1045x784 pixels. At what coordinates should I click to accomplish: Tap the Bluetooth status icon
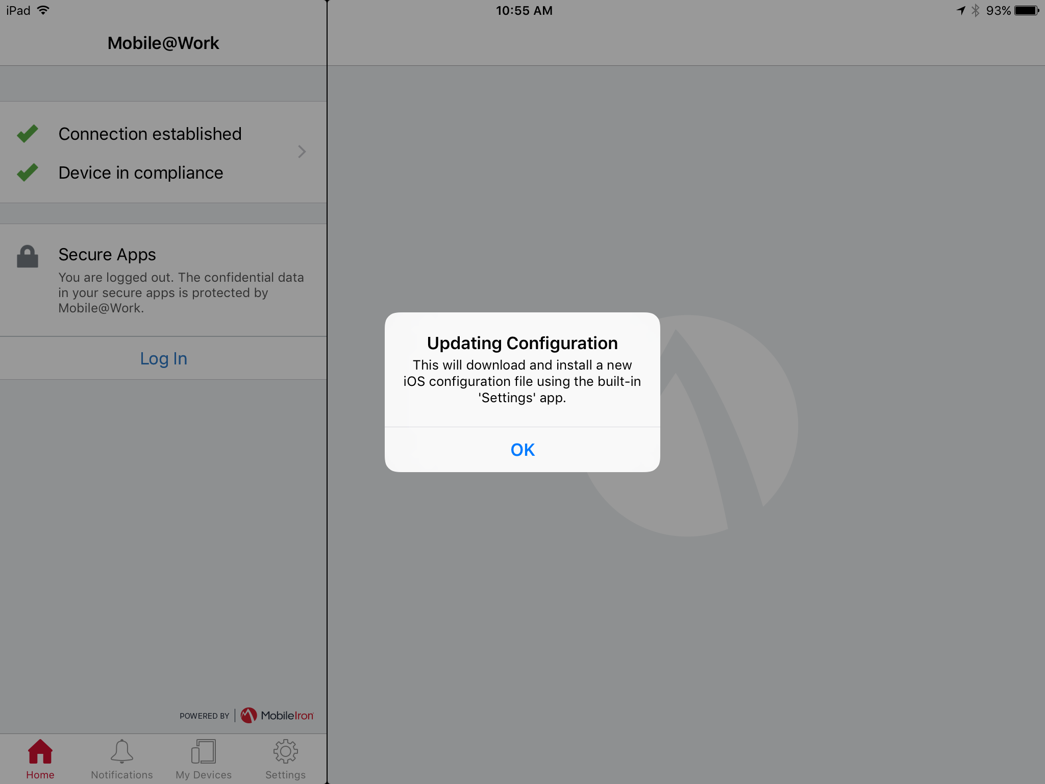click(x=976, y=10)
